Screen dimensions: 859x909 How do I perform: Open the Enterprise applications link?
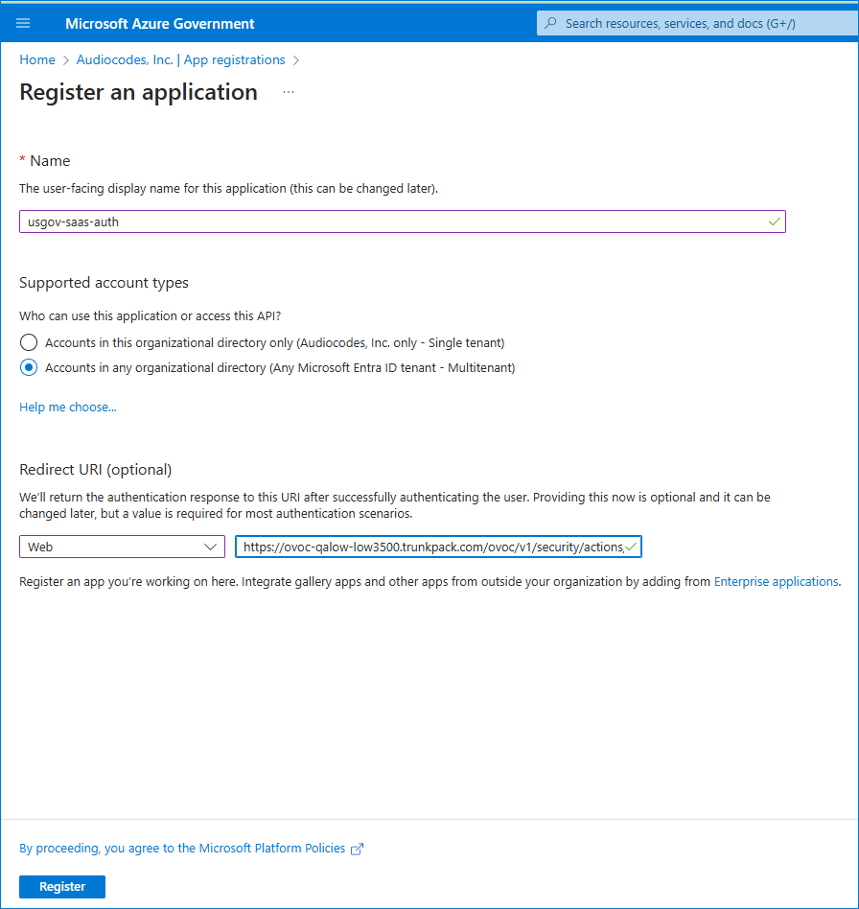[x=777, y=581]
